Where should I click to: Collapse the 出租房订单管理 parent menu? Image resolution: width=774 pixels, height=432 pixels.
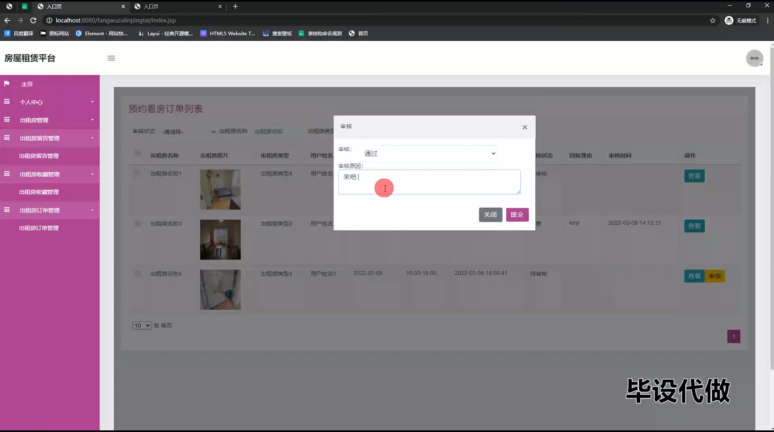coord(50,210)
